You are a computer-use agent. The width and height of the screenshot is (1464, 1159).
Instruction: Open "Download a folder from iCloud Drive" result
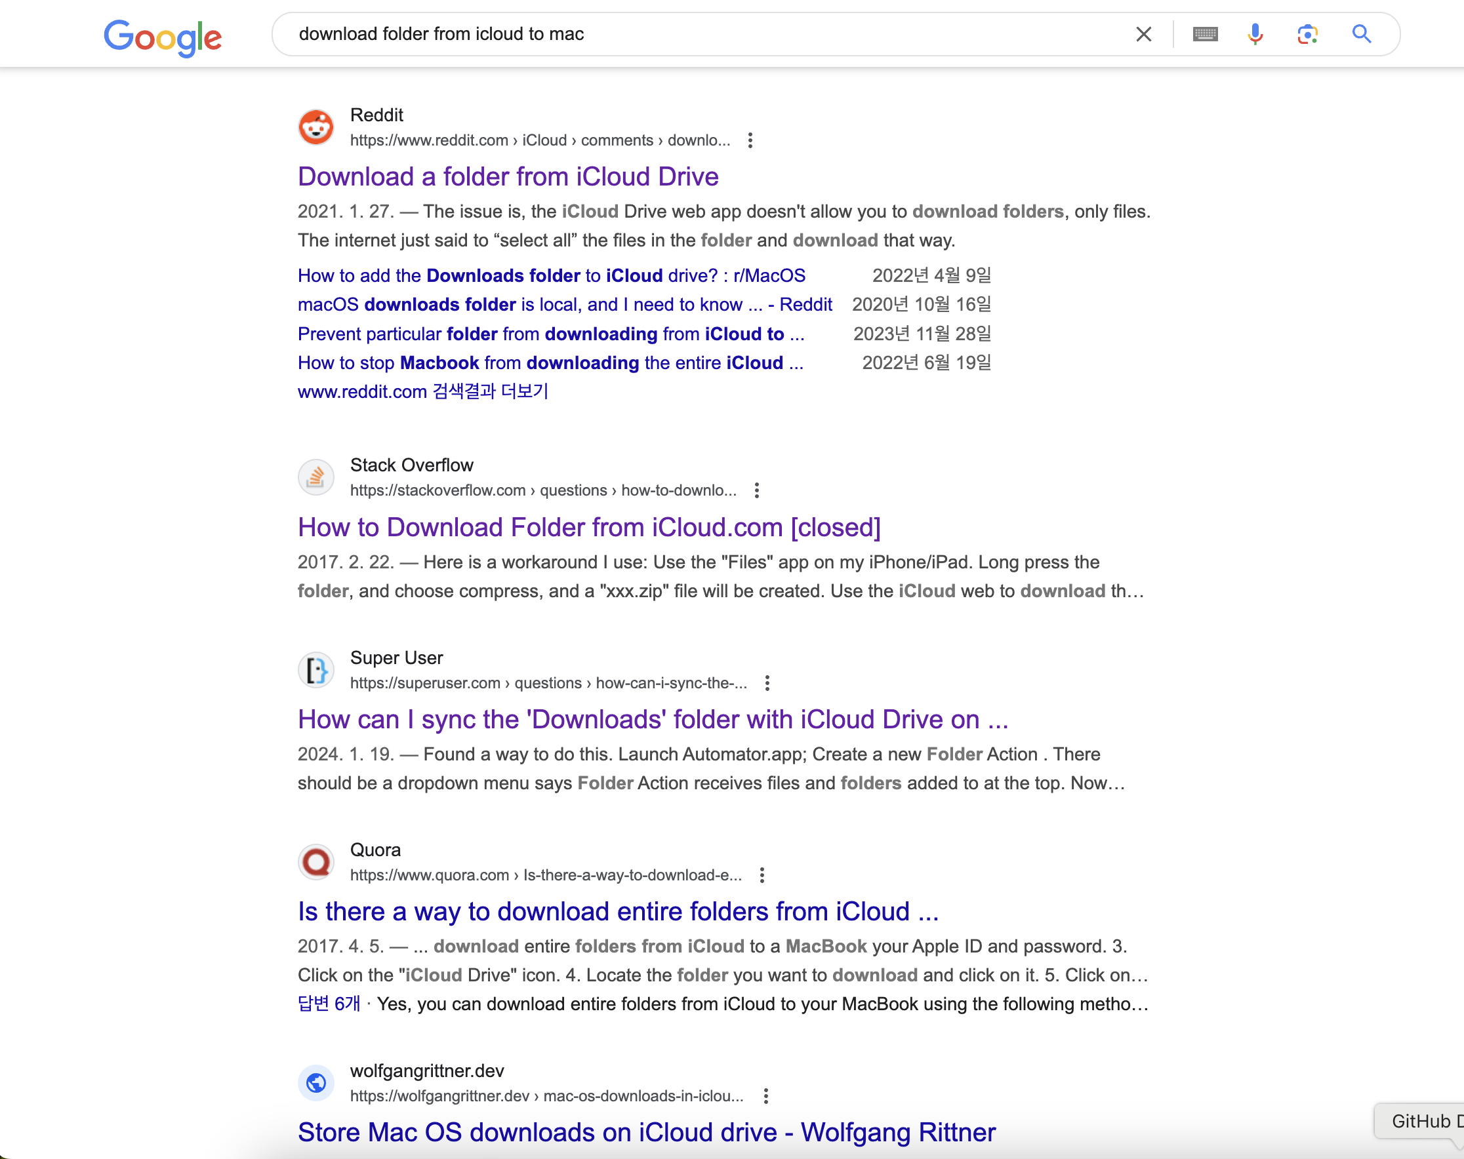[x=508, y=176]
